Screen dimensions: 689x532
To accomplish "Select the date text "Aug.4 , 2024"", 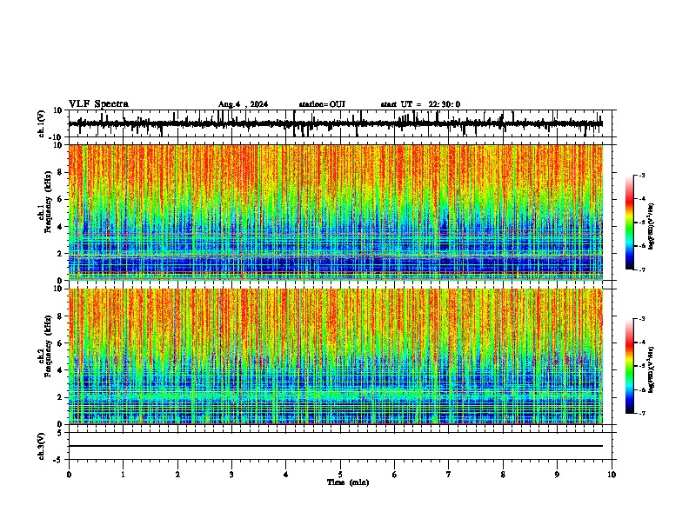I will point(243,104).
